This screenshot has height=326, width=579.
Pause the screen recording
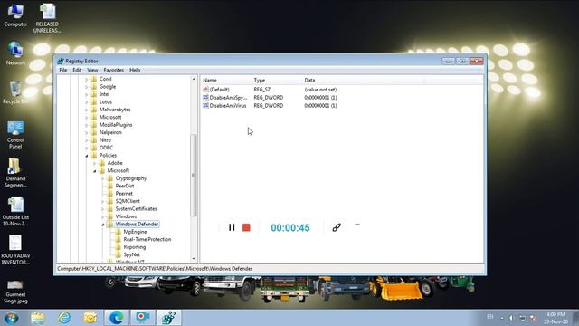[x=232, y=227]
